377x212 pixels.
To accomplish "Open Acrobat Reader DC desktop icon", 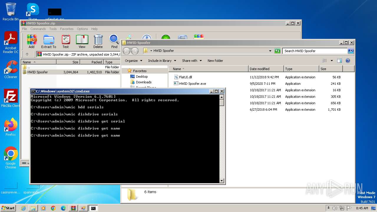I will pyautogui.click(x=11, y=42).
